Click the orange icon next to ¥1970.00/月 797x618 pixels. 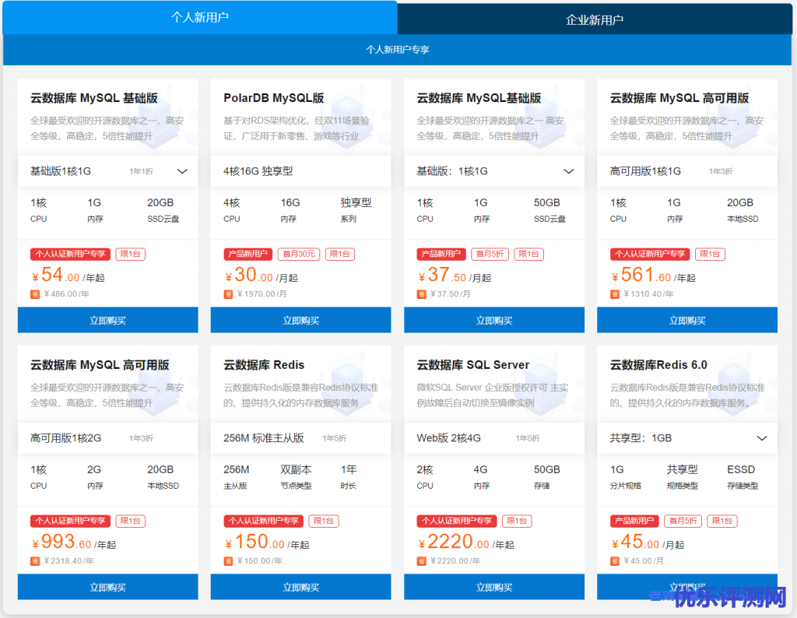(x=228, y=294)
